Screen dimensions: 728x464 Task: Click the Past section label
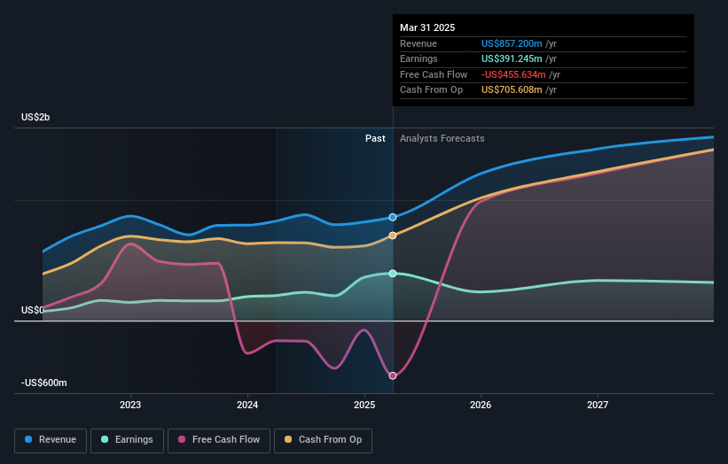(375, 139)
